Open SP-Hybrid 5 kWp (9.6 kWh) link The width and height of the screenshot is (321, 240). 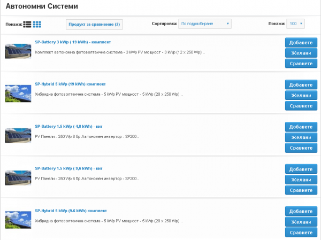coord(71,211)
